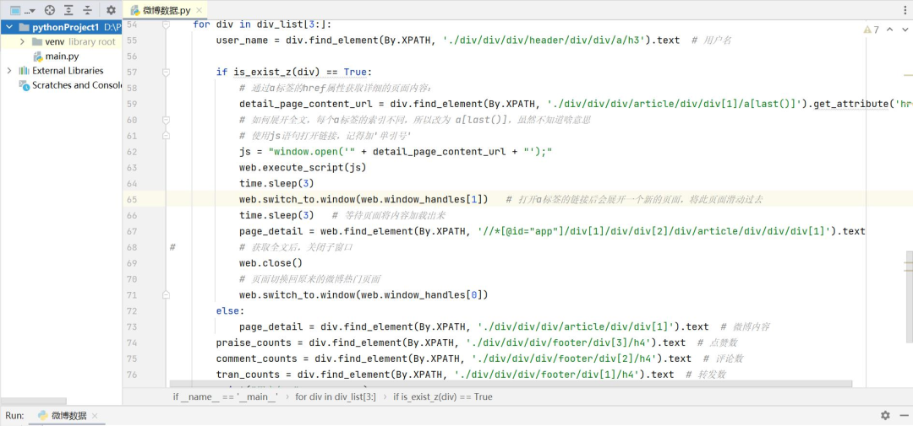Hide the Run tool window
The image size is (913, 426).
click(x=904, y=416)
